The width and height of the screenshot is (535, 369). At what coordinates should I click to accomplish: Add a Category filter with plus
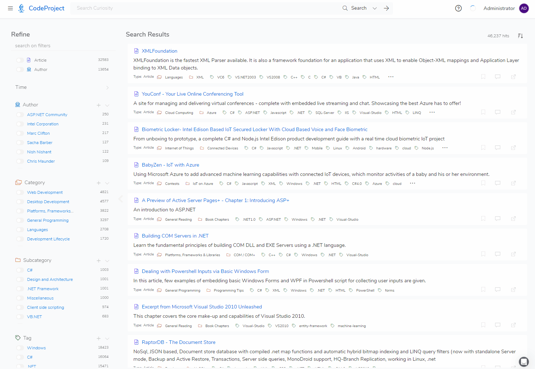pos(99,183)
